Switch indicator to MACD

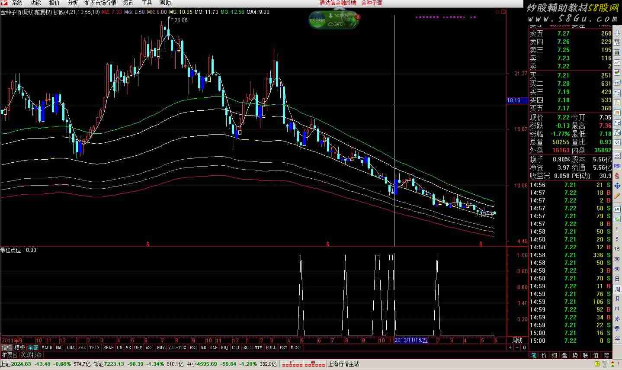[x=47, y=347]
